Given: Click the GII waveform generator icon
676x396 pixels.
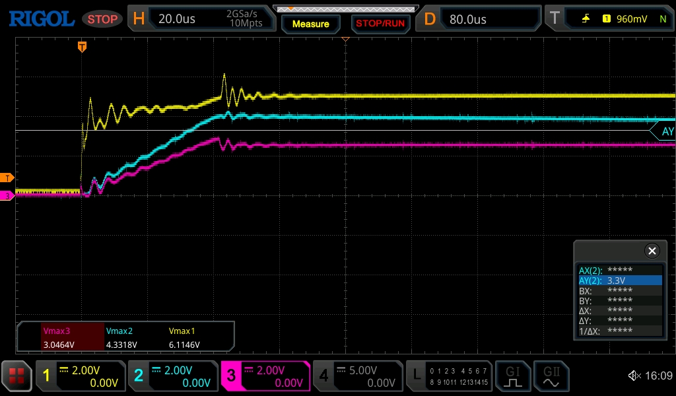Looking at the screenshot, I should (551, 376).
